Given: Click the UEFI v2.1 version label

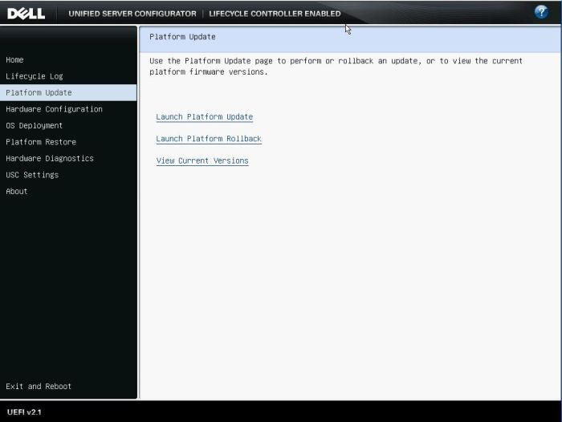Looking at the screenshot, I should point(24,412).
